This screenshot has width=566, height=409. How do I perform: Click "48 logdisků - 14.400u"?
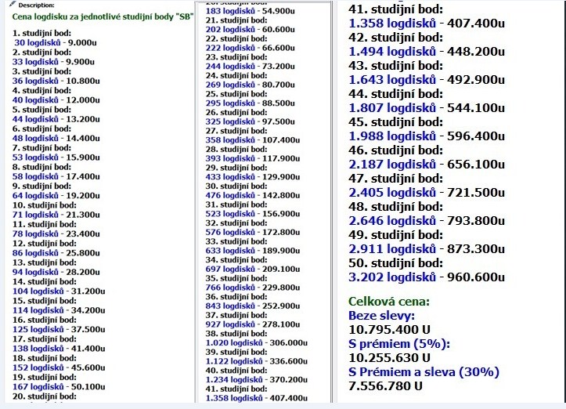pos(56,139)
